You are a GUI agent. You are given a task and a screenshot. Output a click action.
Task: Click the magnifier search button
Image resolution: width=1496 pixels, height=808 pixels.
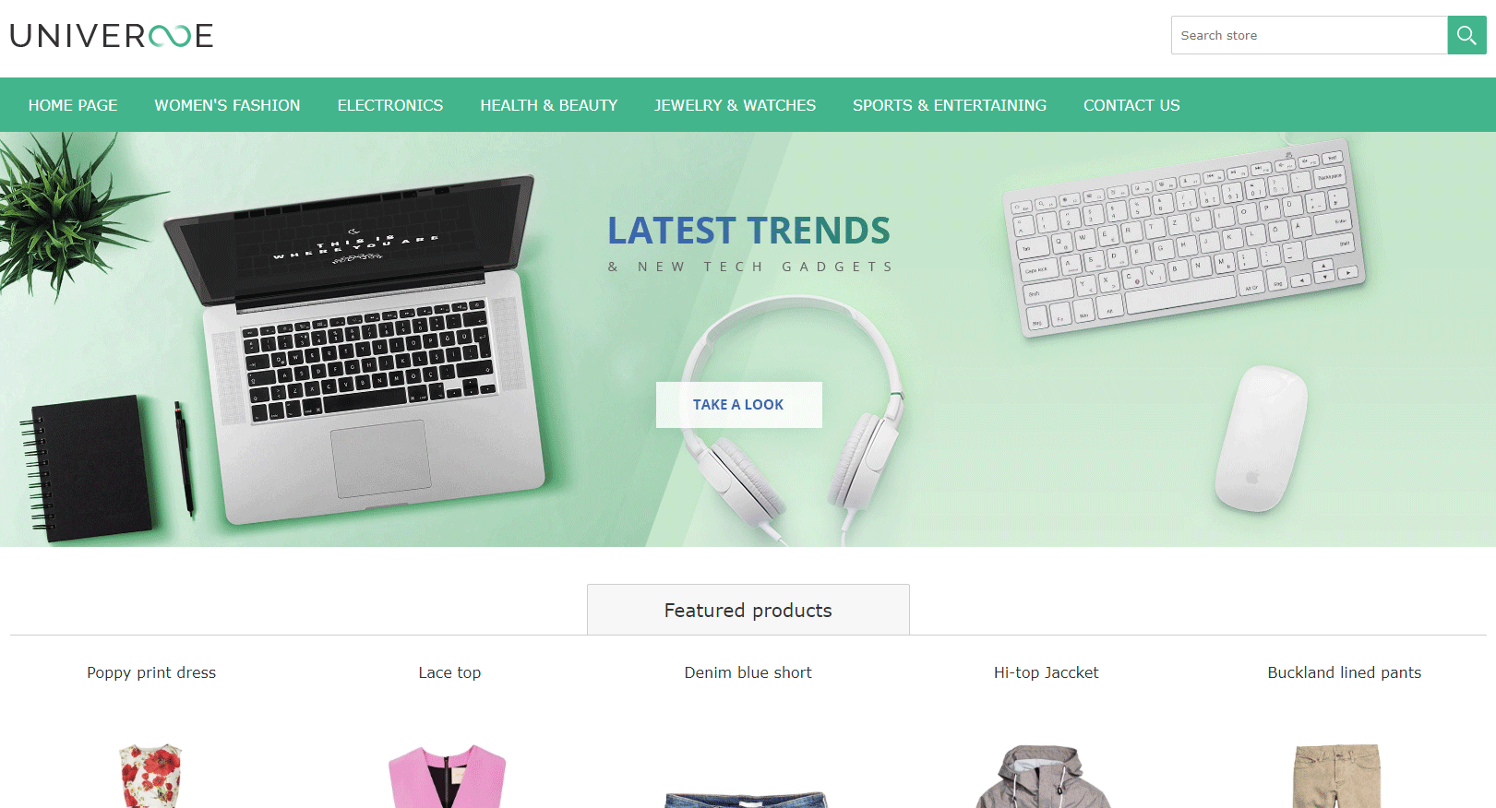[1466, 35]
